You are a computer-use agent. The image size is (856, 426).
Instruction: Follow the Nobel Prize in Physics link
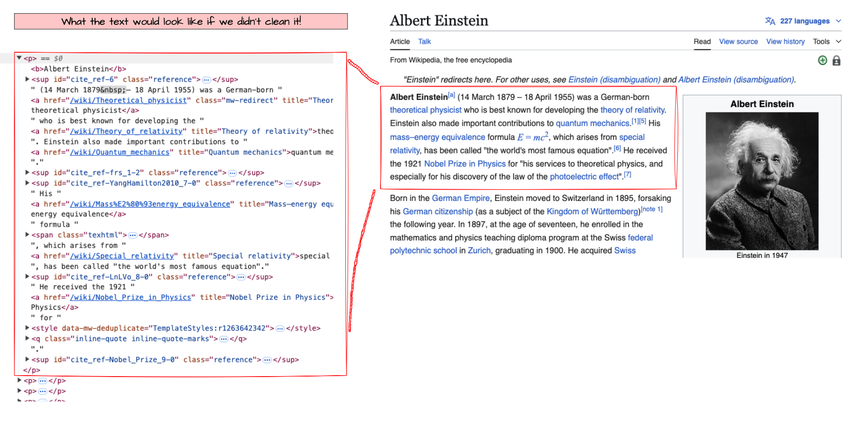(x=465, y=164)
